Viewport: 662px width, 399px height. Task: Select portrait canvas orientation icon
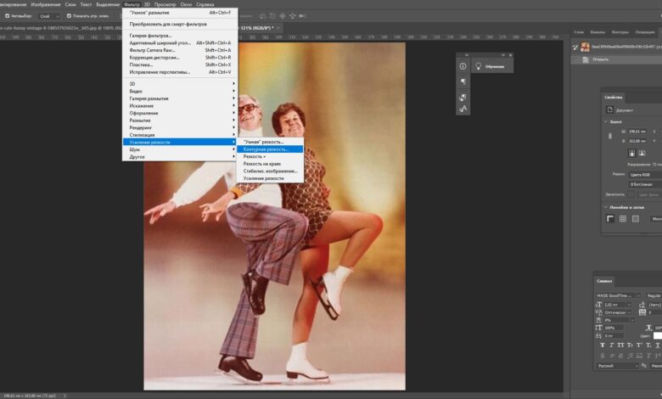point(632,153)
